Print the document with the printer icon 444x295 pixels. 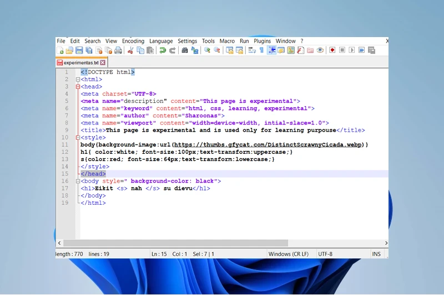(118, 50)
